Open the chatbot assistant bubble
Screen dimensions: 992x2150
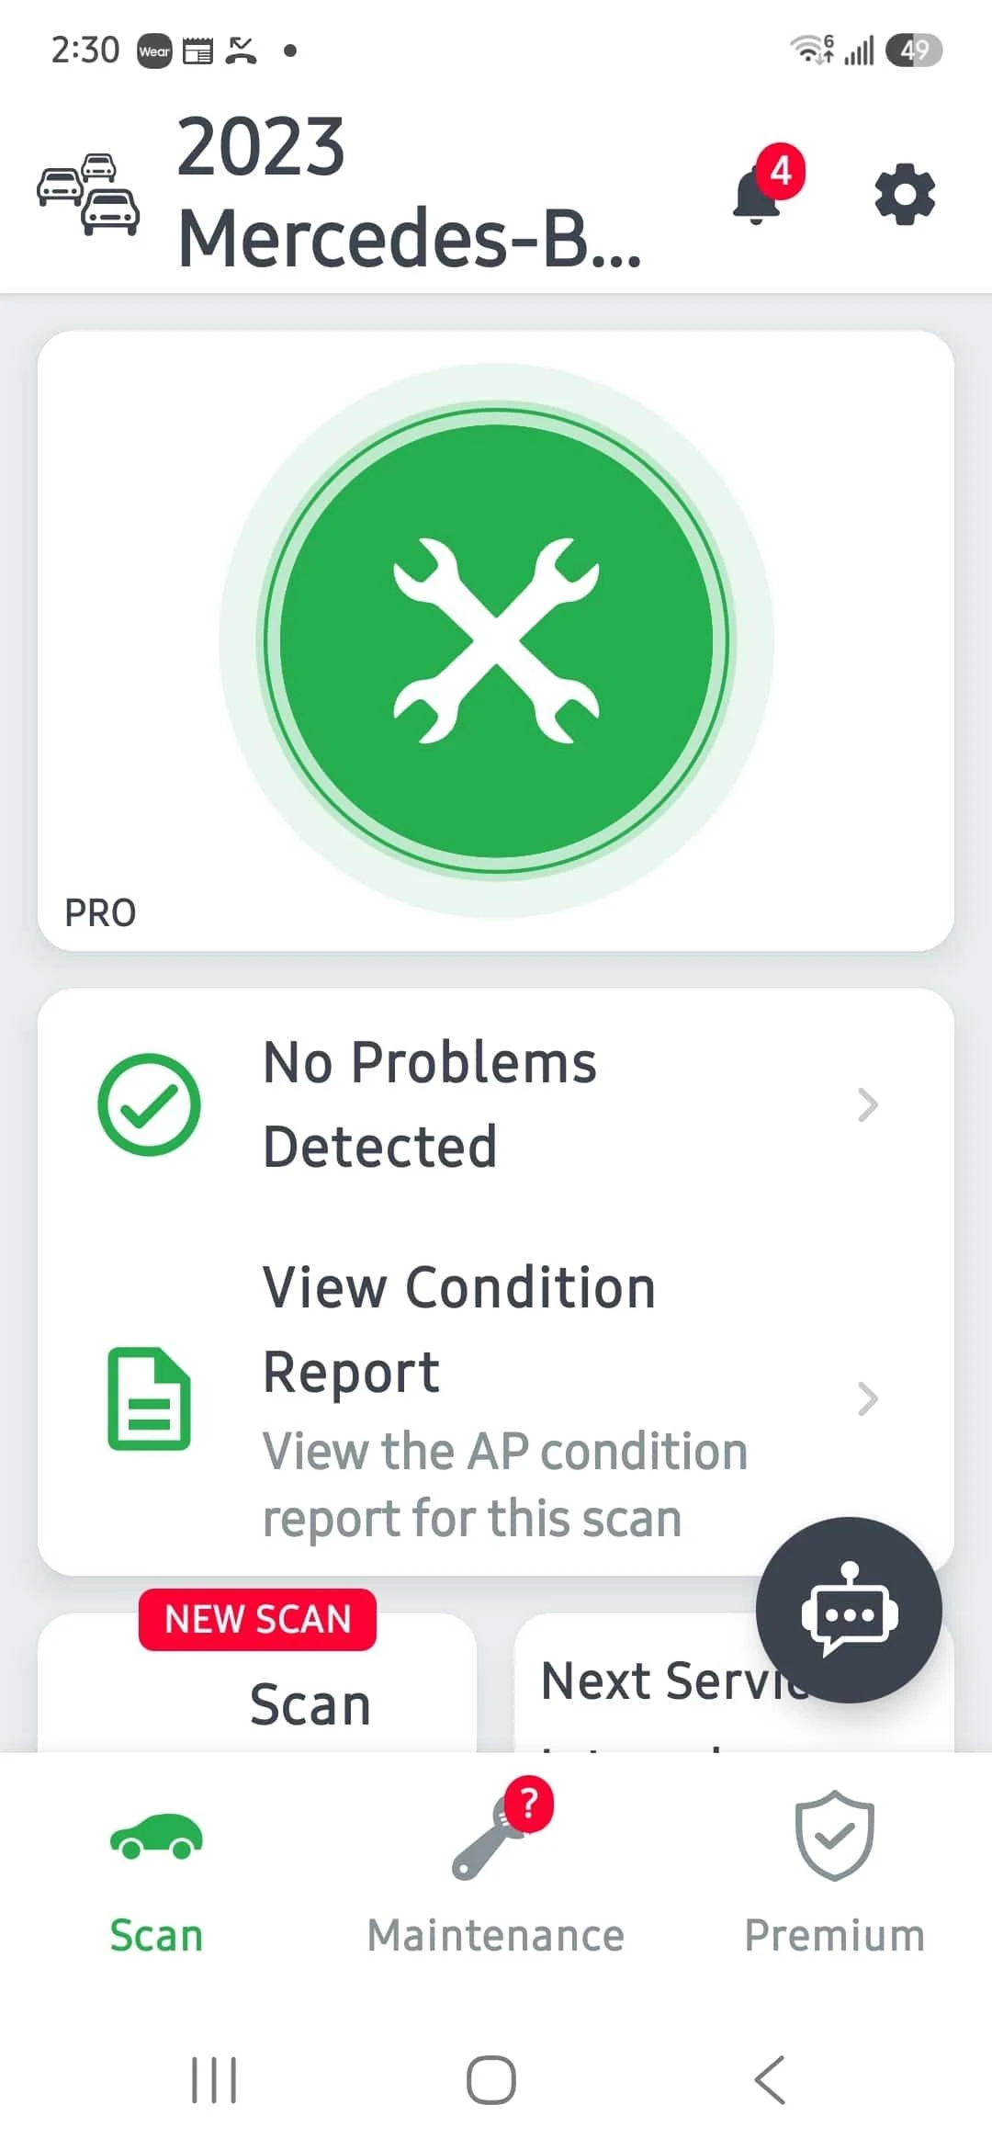[849, 1610]
